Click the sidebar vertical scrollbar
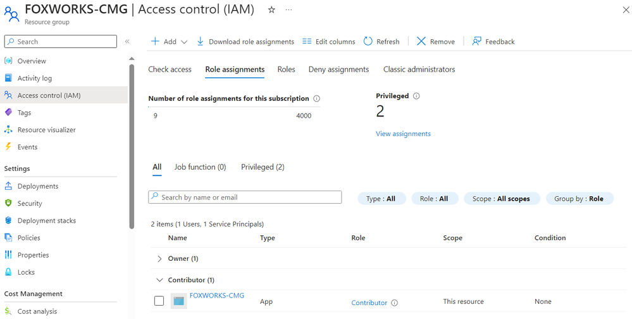The image size is (632, 319). point(132,147)
